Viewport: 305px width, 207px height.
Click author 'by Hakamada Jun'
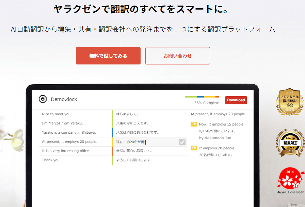pyautogui.click(x=215, y=138)
